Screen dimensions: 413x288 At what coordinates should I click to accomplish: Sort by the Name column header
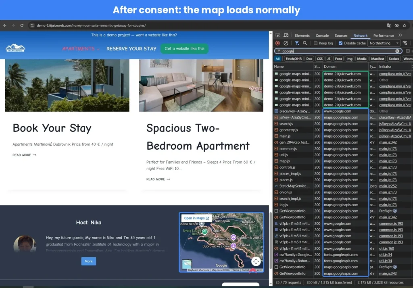(293, 67)
